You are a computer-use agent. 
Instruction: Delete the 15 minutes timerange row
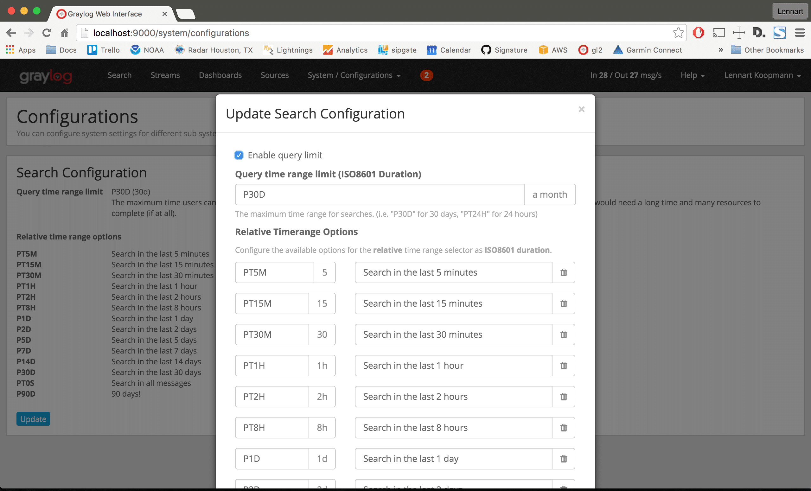[564, 303]
